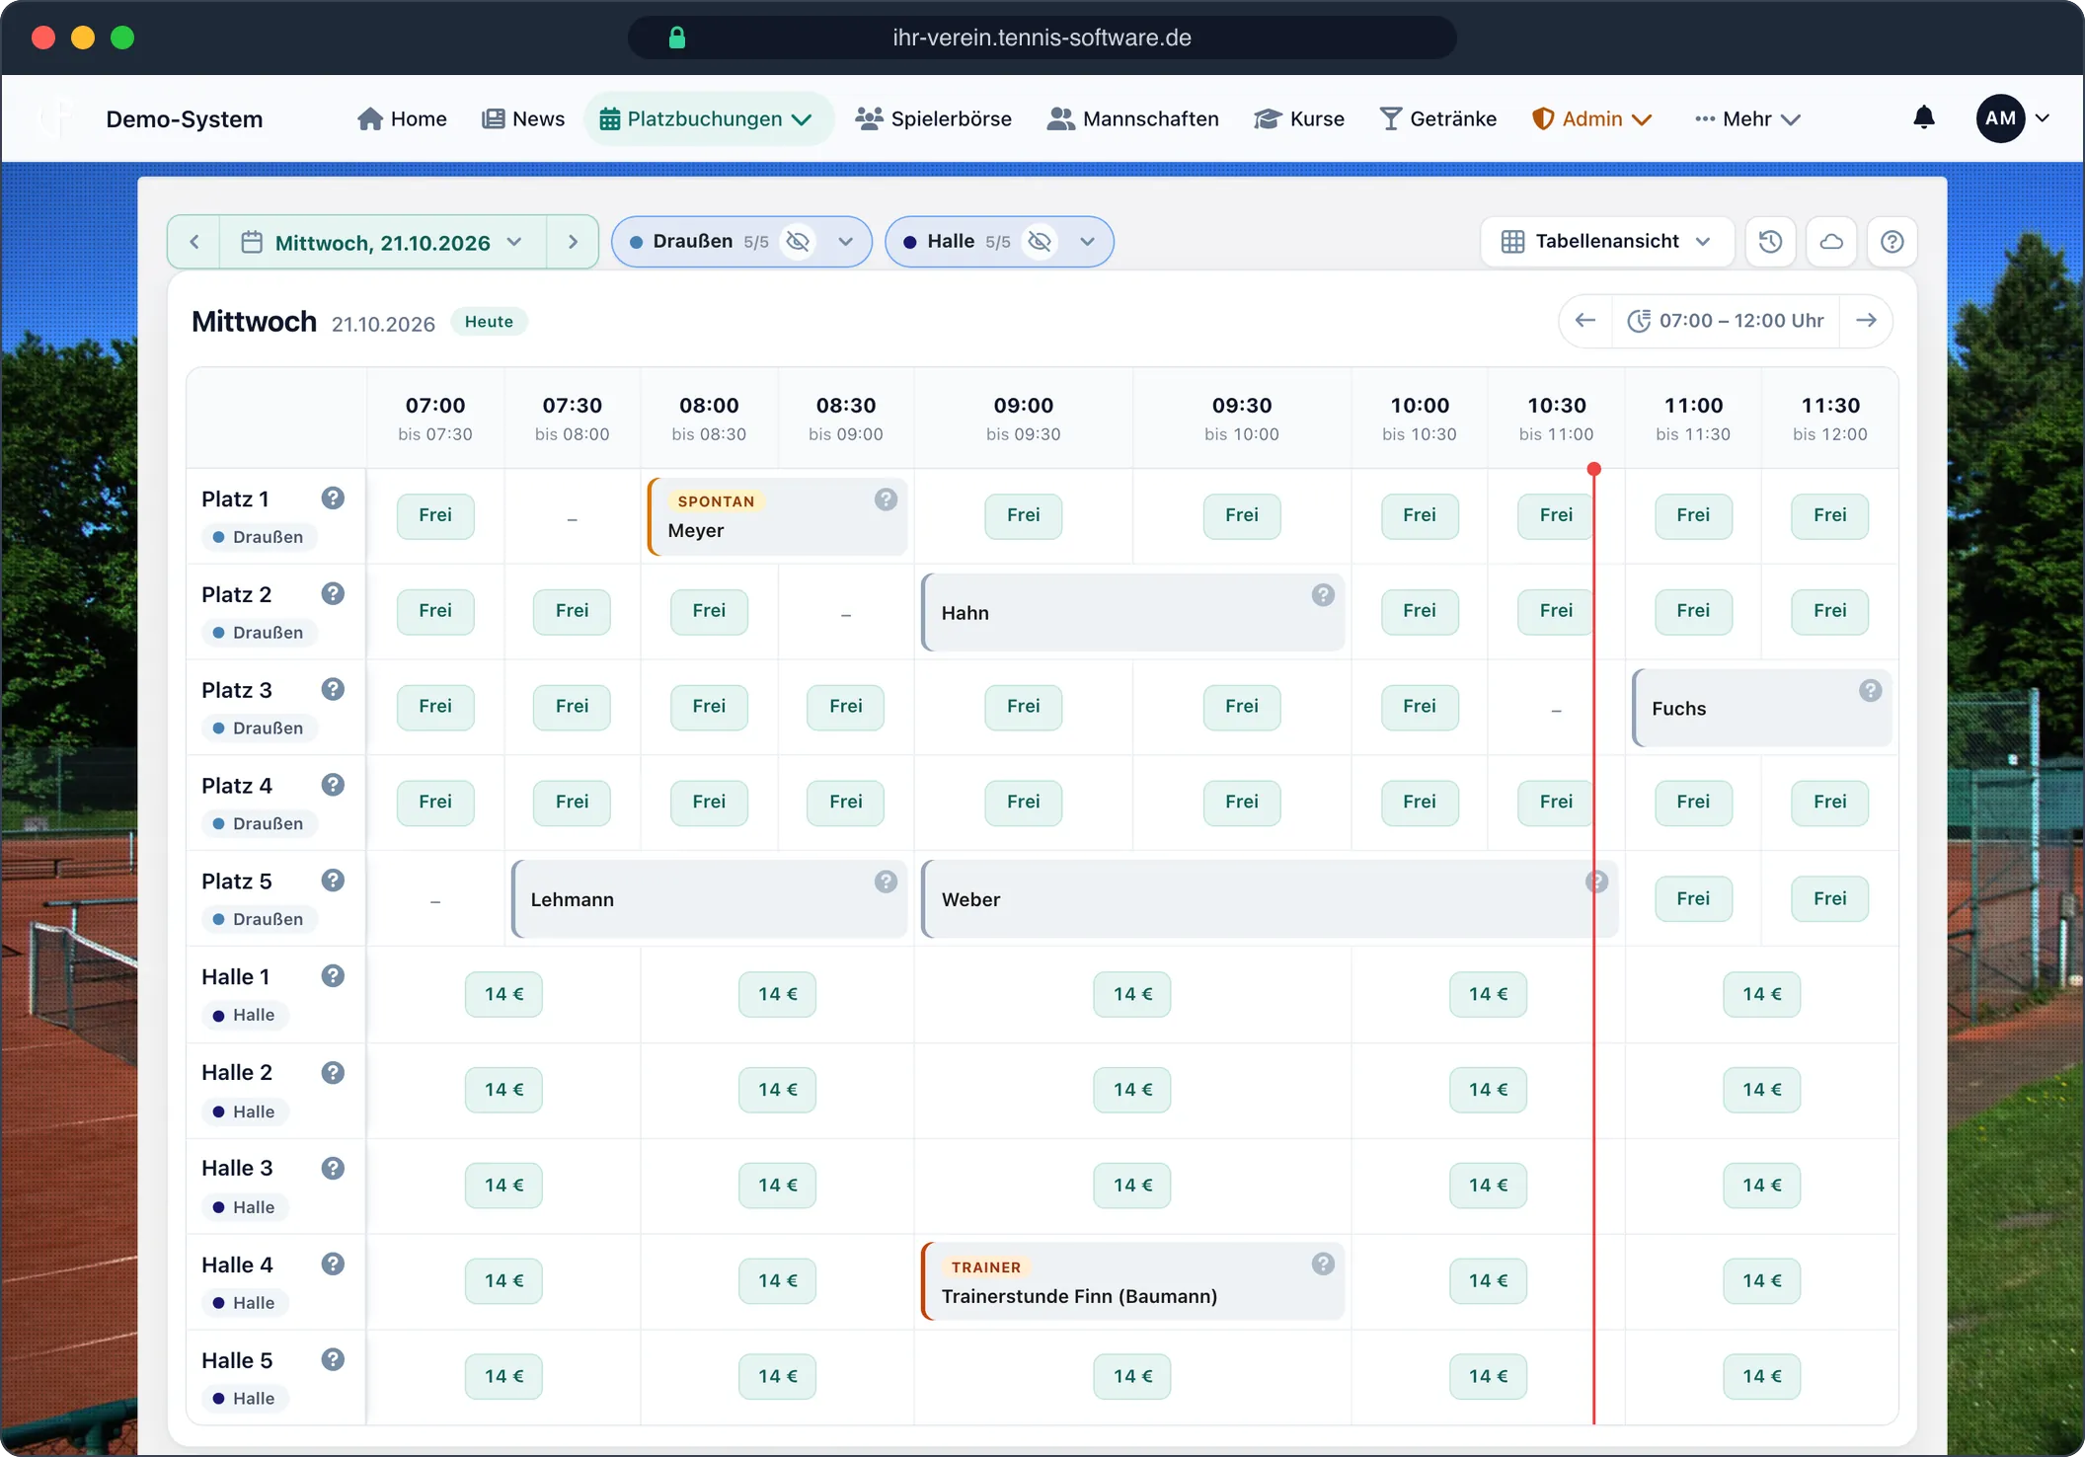Image resolution: width=2085 pixels, height=1457 pixels.
Task: Expand the Mehr menu
Action: pos(1747,118)
